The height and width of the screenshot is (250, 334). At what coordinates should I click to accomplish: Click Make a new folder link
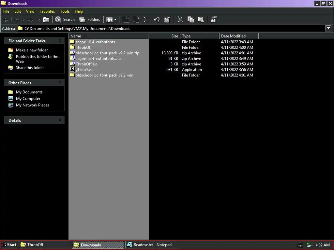[32, 50]
